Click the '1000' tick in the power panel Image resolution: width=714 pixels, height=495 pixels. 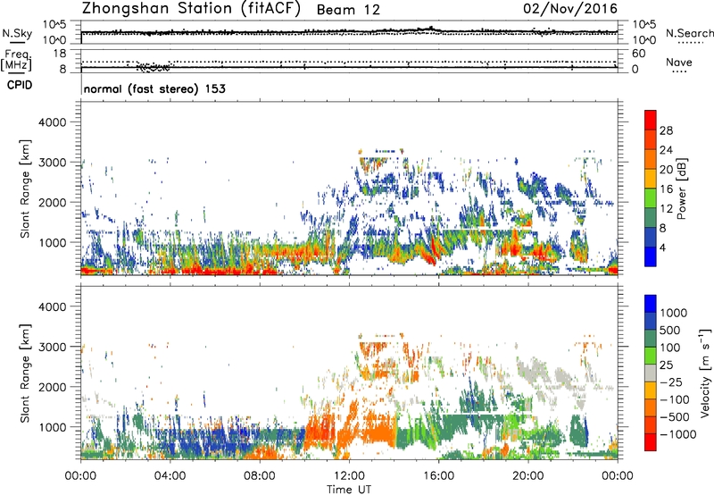click(x=52, y=242)
